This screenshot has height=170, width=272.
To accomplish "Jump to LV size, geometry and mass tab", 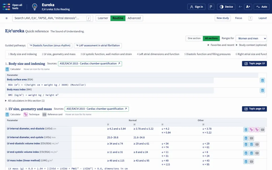I will [x=59, y=54].
